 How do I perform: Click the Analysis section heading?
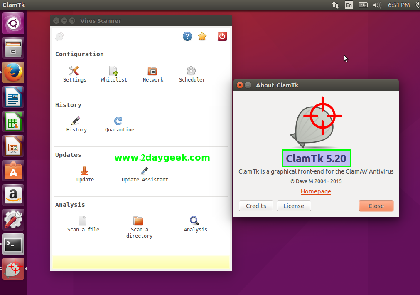pyautogui.click(x=70, y=205)
